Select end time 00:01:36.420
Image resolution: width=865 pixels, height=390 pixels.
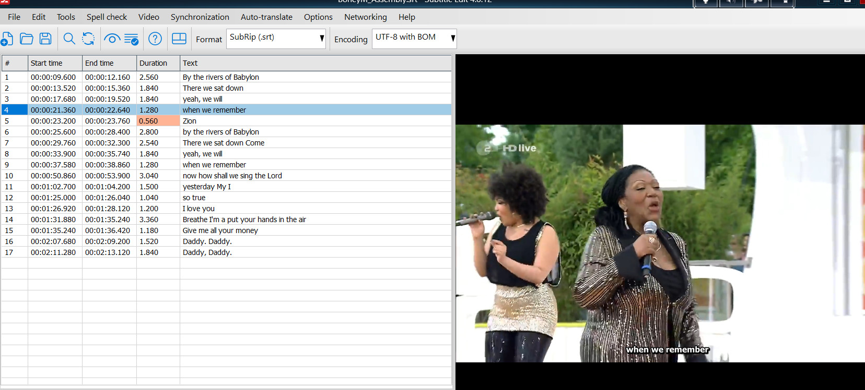pos(108,230)
